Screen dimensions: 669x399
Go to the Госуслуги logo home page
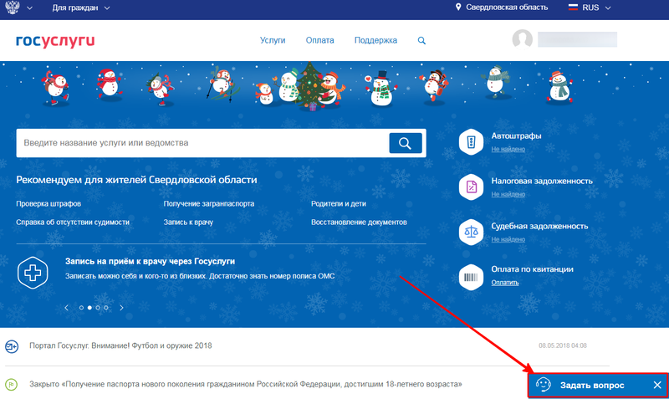tap(55, 40)
